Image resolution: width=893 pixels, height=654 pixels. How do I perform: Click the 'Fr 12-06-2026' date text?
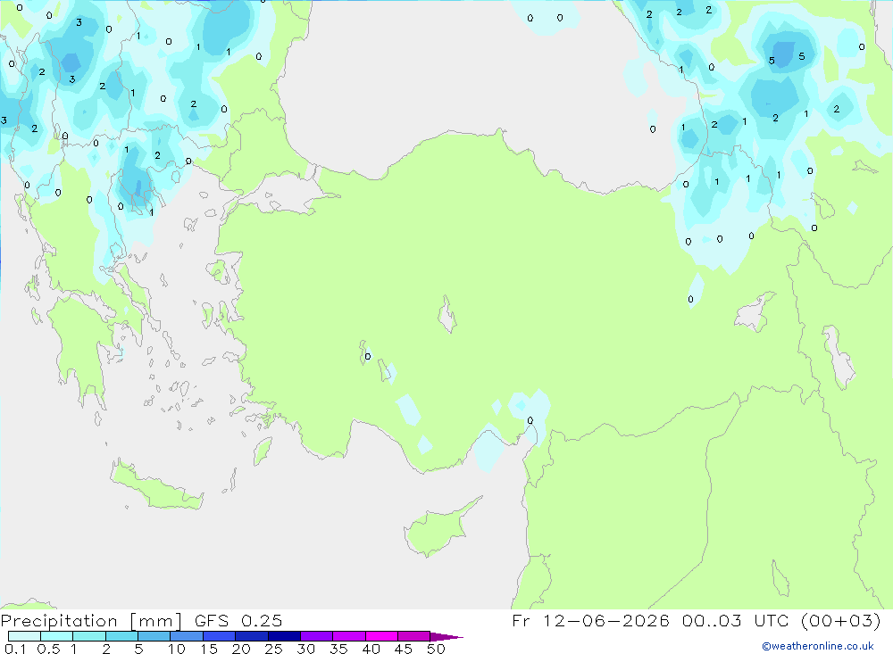(x=590, y=620)
